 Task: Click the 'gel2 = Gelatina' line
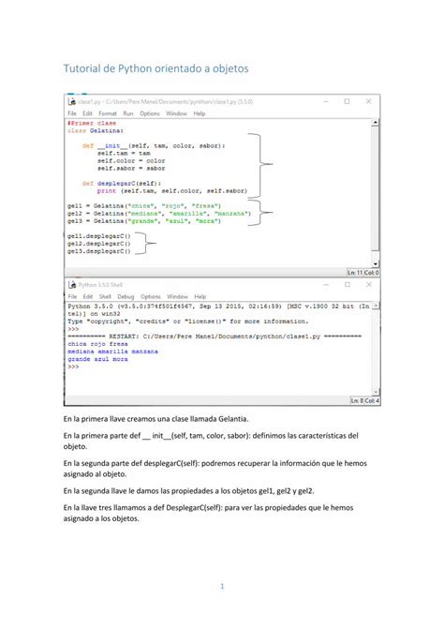point(159,213)
